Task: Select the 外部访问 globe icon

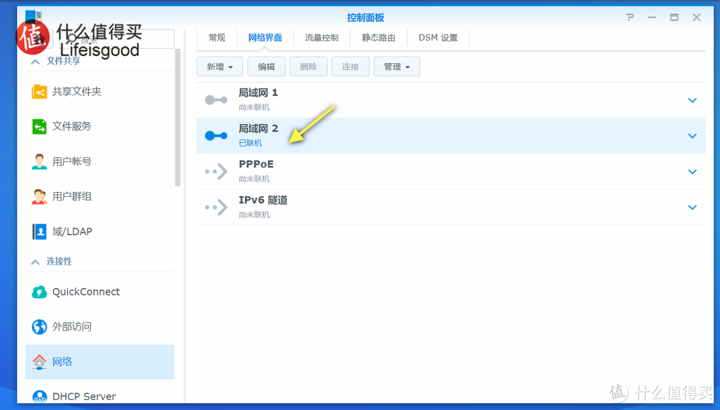Action: coord(39,327)
